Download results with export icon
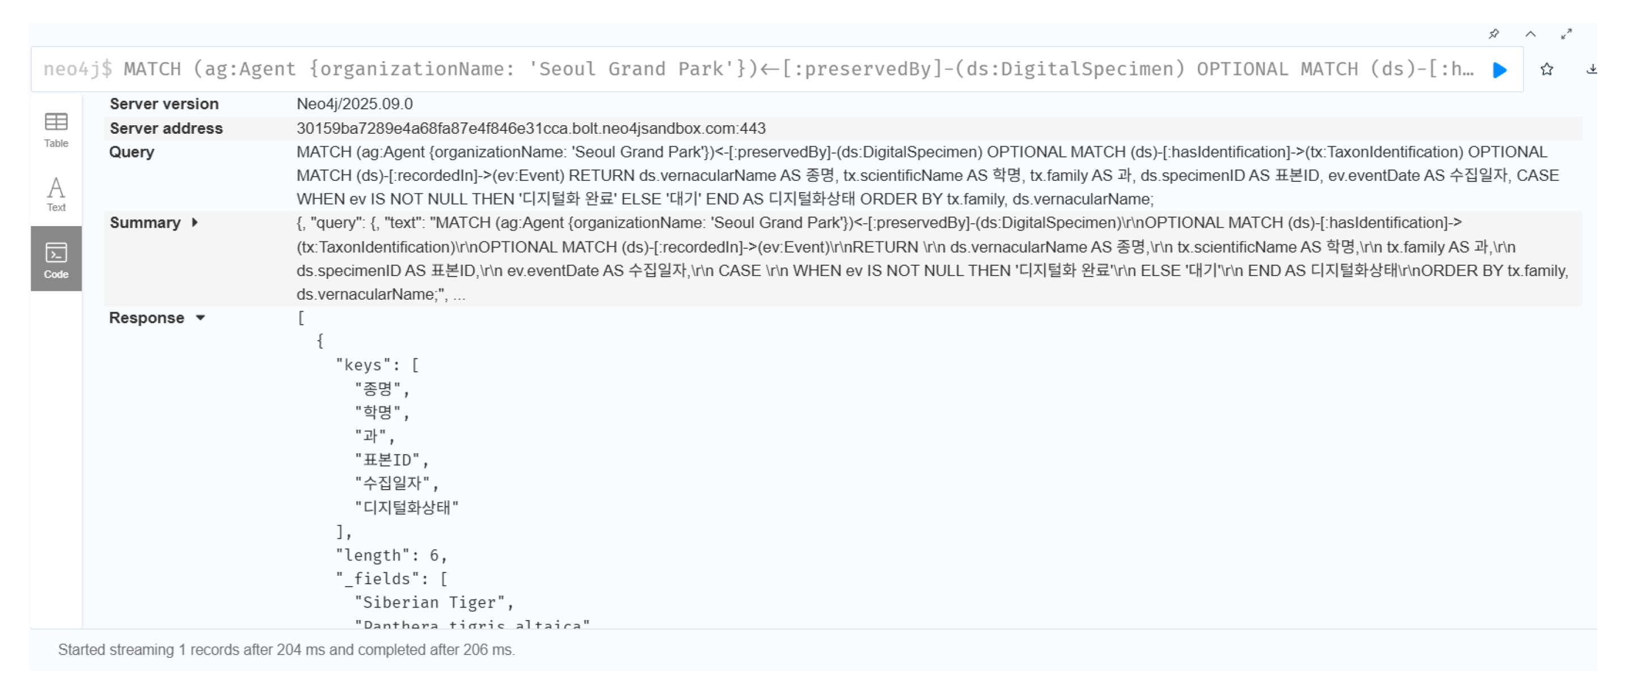This screenshot has height=688, width=1646. click(x=1591, y=70)
